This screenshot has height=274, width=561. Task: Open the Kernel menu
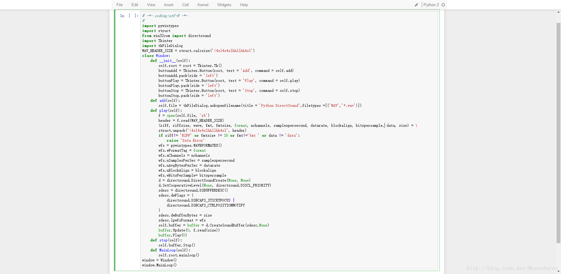[x=203, y=5]
